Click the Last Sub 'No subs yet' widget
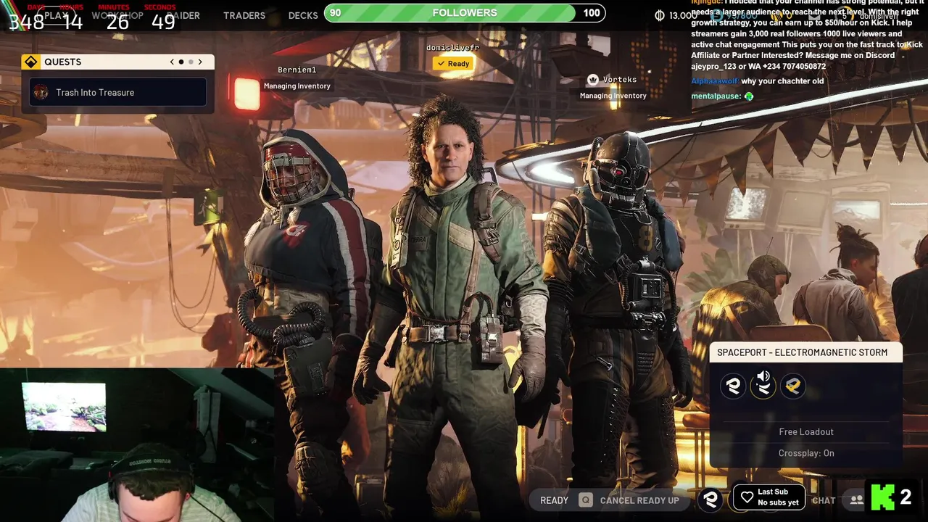 pos(769,497)
